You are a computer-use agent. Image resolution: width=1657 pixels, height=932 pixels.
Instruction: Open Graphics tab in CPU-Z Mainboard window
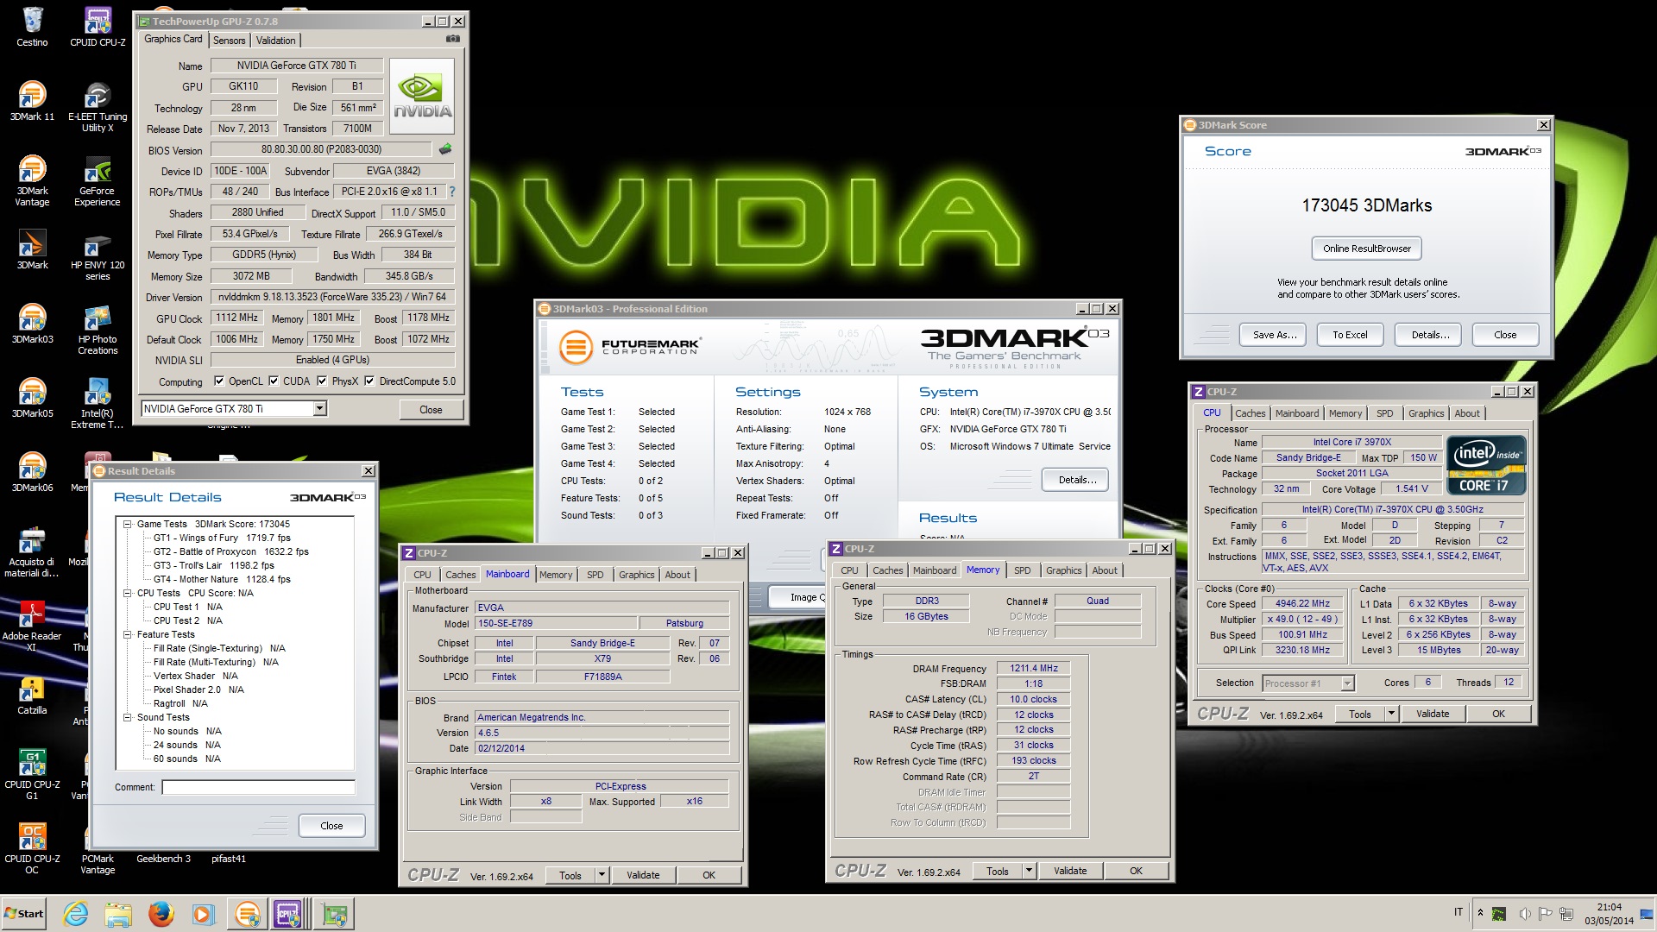(x=636, y=575)
